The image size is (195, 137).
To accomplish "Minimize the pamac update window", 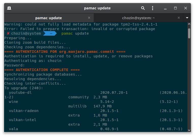I will coord(165,8).
